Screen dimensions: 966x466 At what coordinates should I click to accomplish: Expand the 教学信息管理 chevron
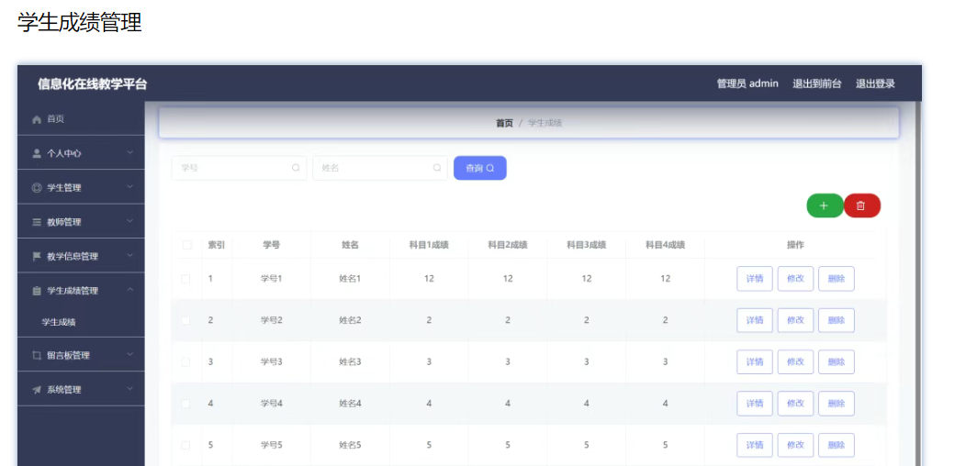point(129,255)
